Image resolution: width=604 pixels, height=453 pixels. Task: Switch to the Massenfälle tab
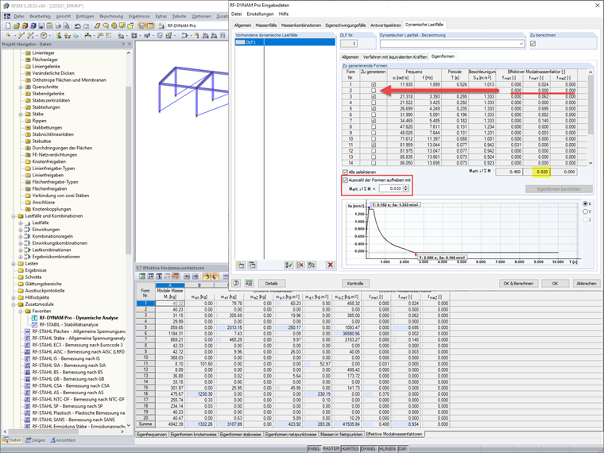coord(265,25)
